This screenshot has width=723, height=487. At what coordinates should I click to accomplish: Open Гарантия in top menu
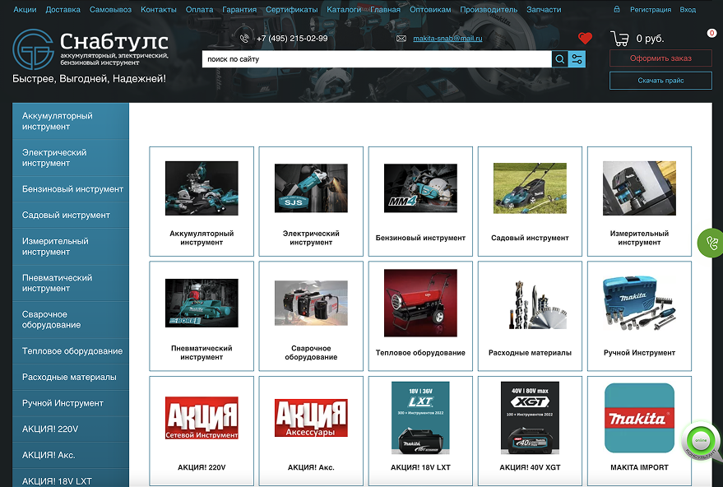239,10
